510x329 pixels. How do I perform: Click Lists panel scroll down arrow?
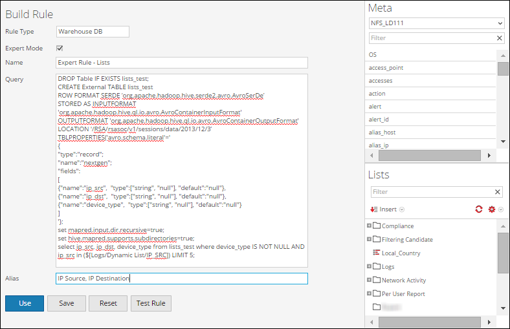pos(503,308)
